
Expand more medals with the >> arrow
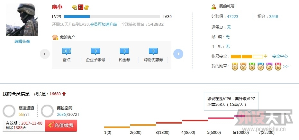pyautogui.click(x=286, y=67)
